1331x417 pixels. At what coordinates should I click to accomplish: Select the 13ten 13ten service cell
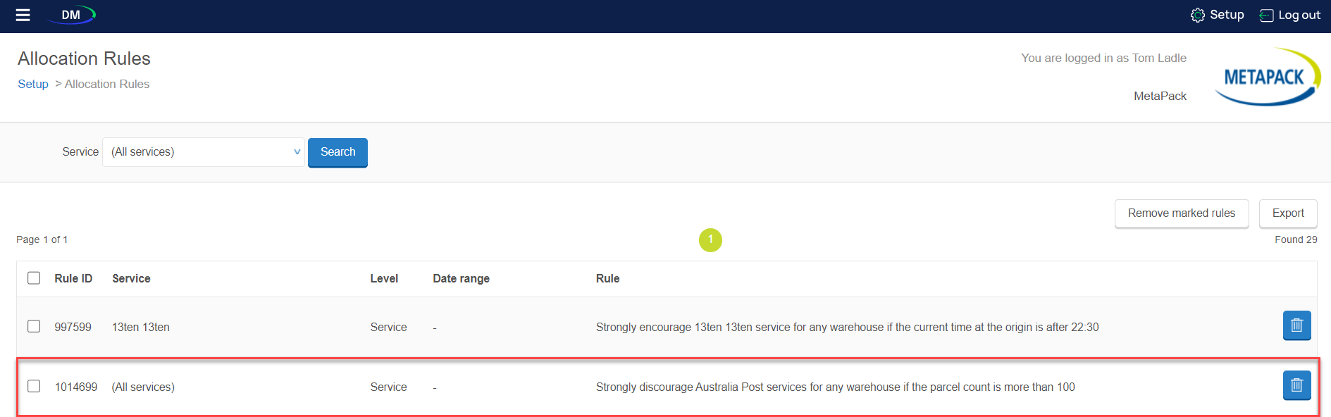pos(141,327)
